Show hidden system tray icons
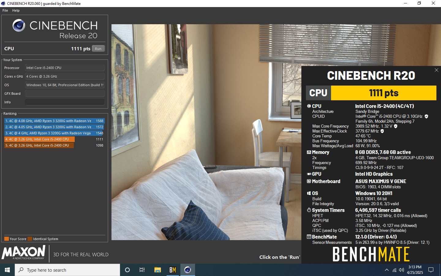 (x=387, y=270)
